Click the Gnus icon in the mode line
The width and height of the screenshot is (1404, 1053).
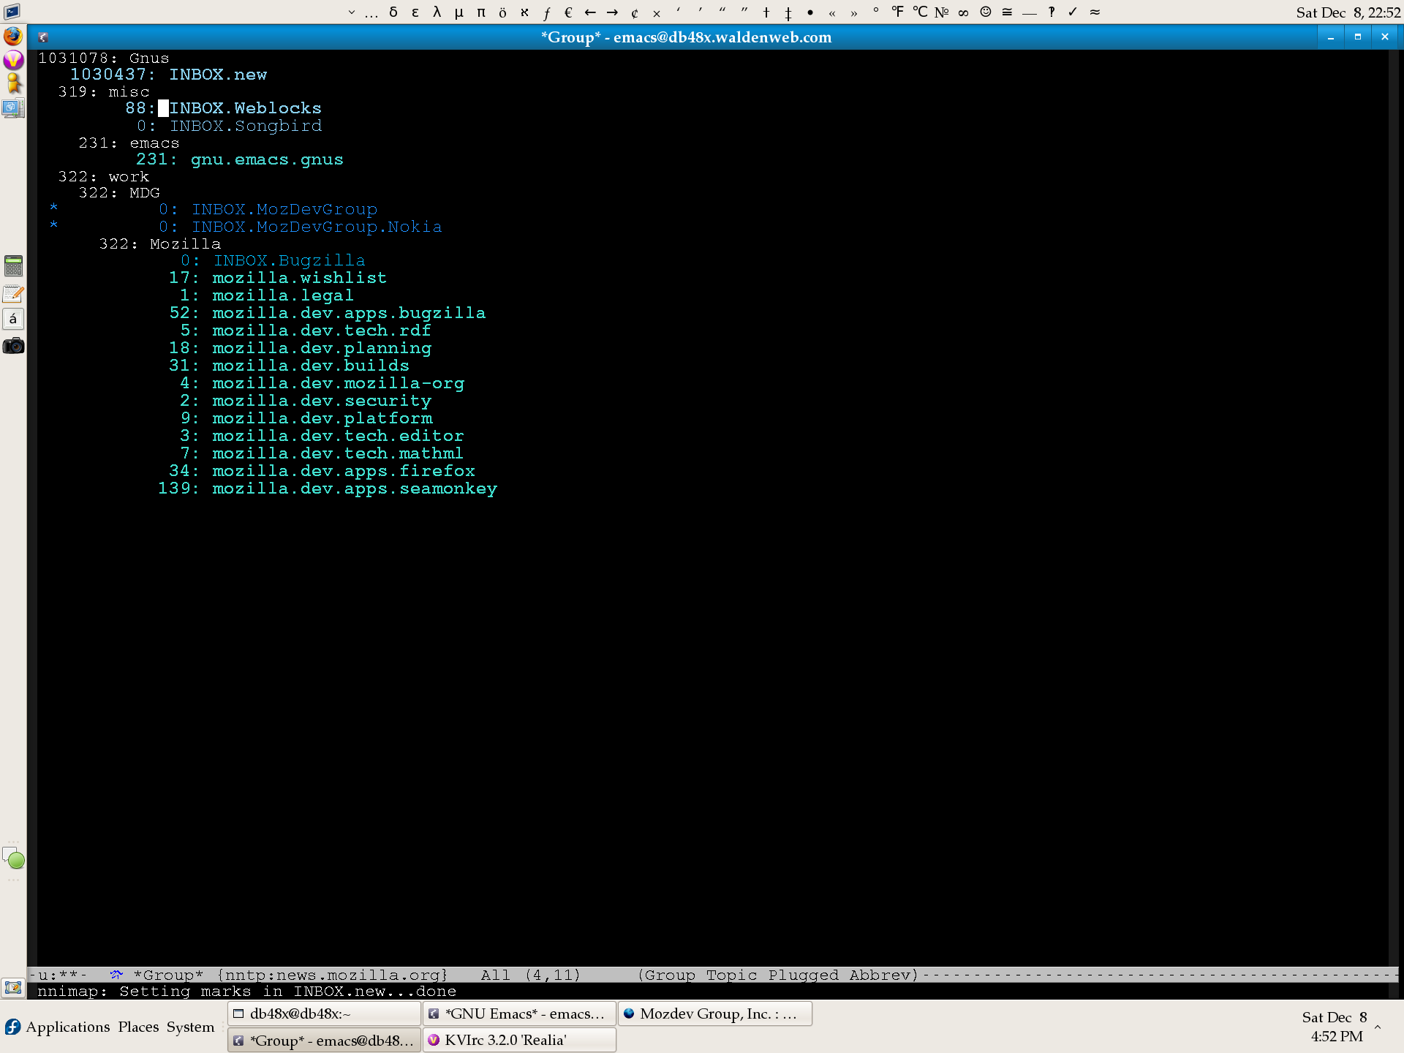(116, 974)
